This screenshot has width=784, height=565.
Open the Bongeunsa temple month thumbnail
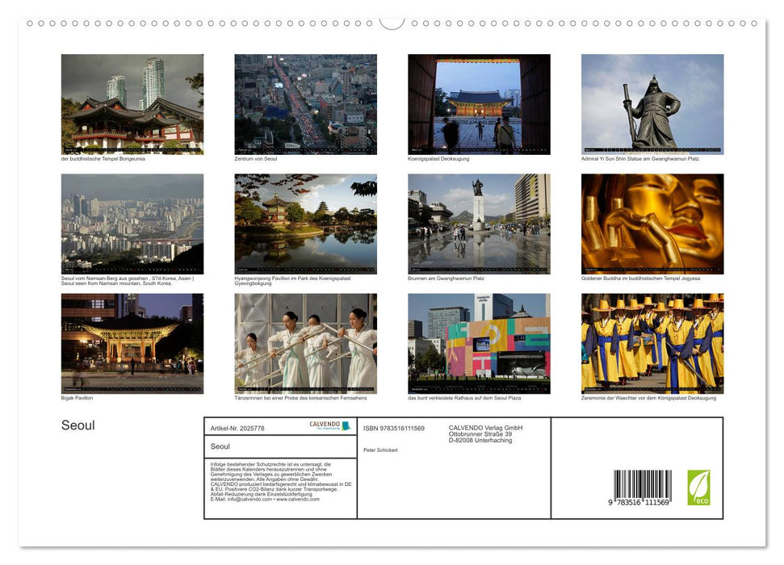[x=132, y=104]
